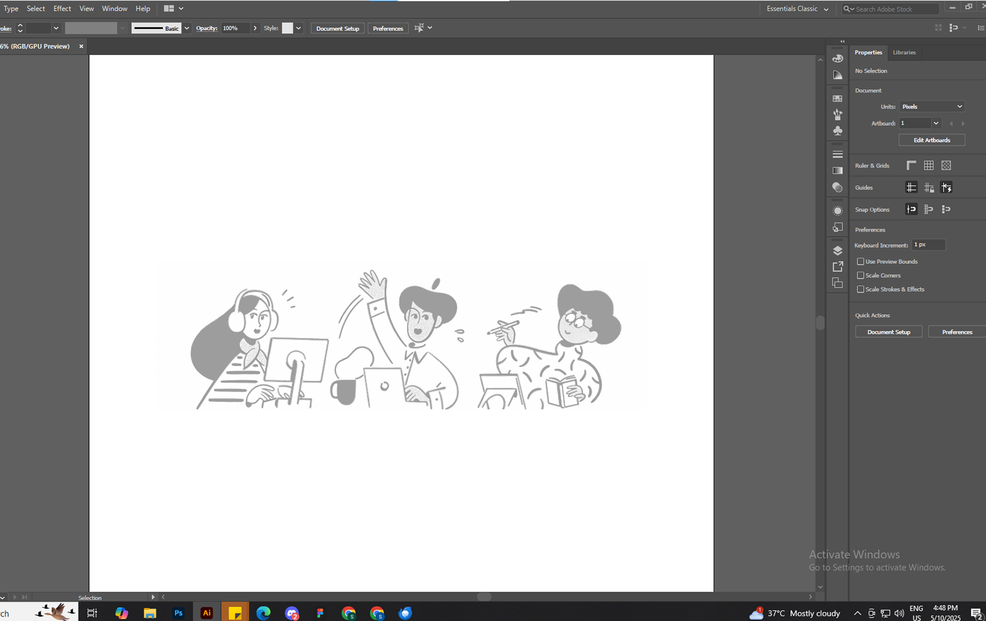Enable Scale Corners checkbox

[x=860, y=276]
